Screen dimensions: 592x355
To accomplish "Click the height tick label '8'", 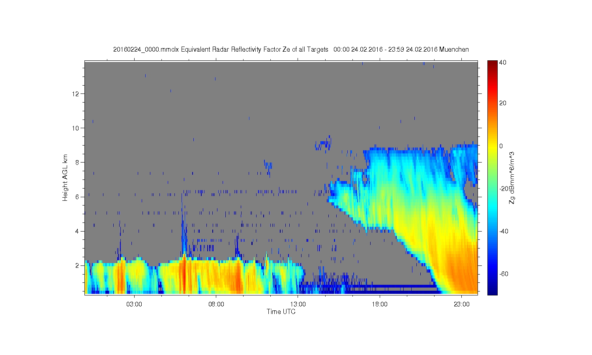I will click(77, 163).
